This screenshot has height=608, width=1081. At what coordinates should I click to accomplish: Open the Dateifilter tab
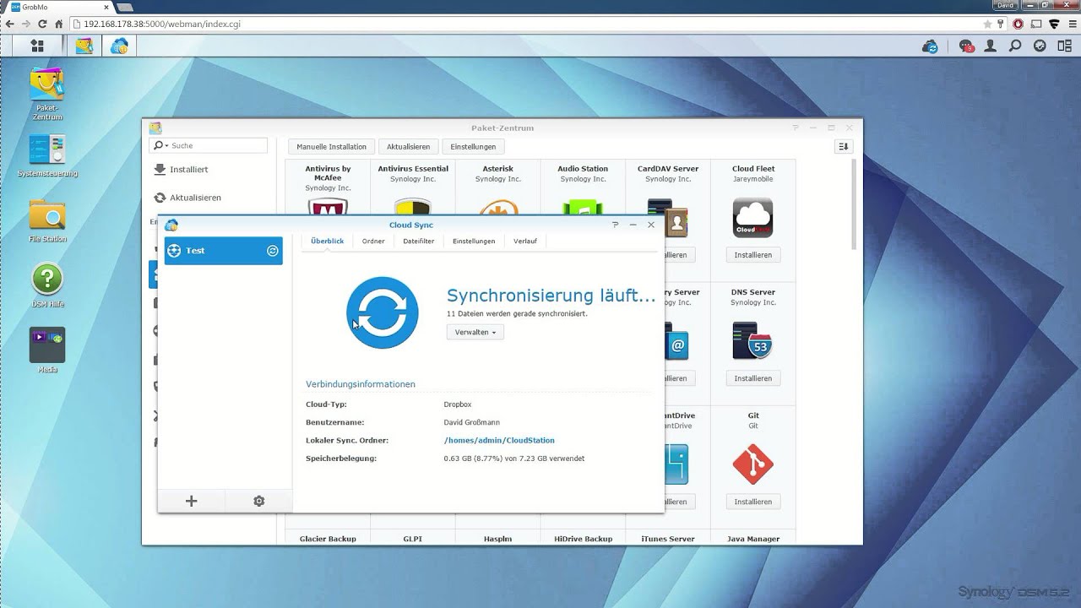419,241
